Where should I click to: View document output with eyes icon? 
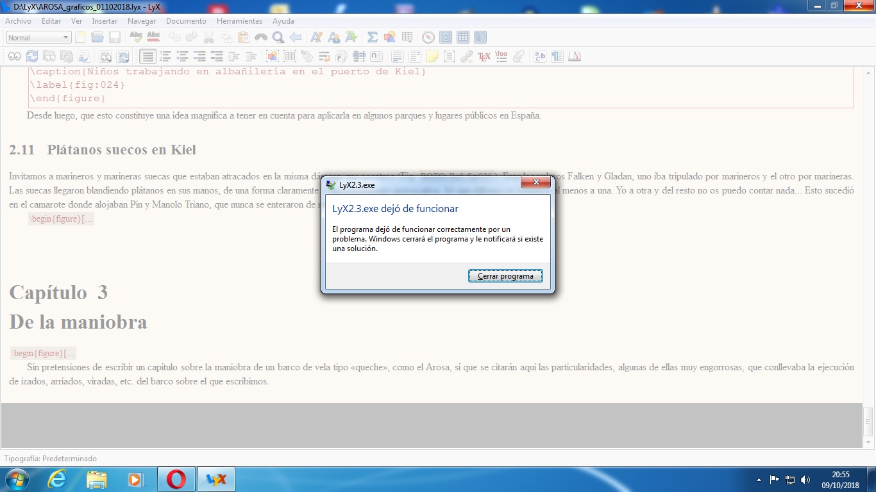click(x=14, y=56)
